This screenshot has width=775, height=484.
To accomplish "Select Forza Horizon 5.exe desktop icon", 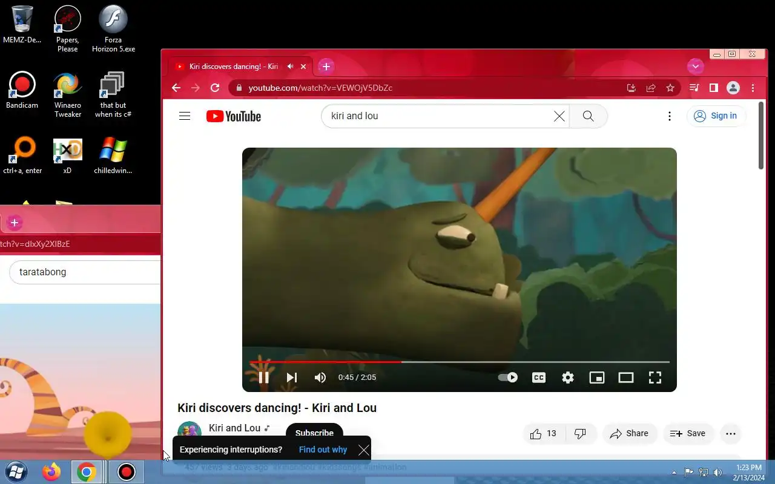I will (x=113, y=29).
